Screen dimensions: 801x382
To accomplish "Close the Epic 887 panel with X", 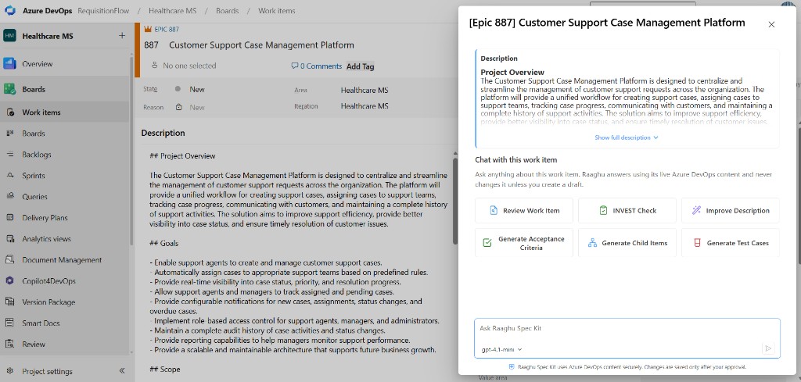I will 771,24.
